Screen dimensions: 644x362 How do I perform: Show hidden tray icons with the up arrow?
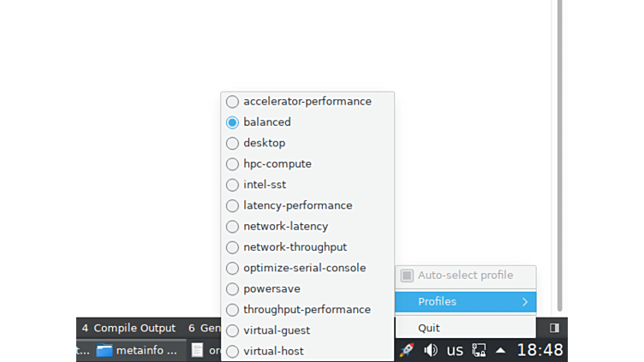[x=500, y=350]
